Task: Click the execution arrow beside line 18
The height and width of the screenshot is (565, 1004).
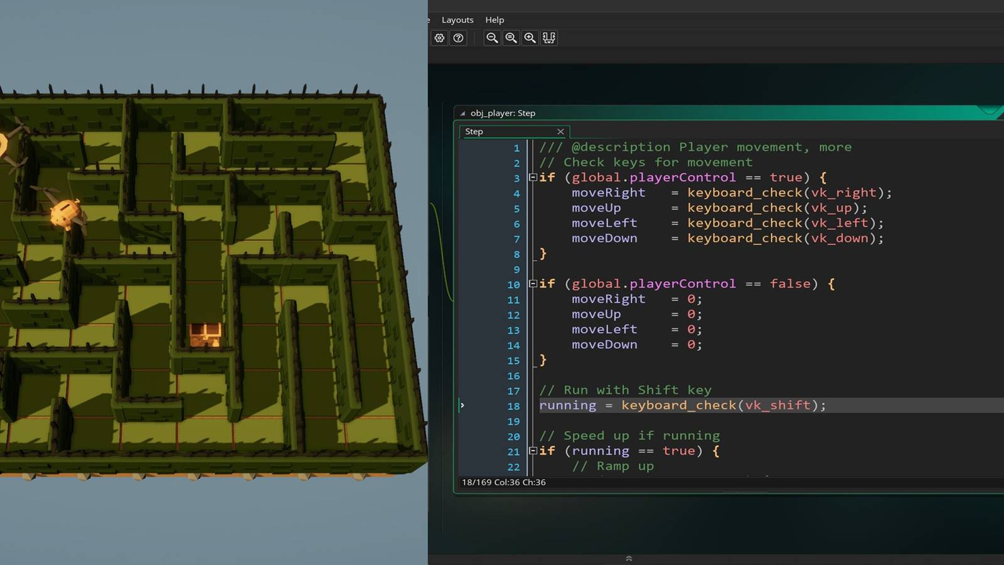Action: tap(462, 406)
